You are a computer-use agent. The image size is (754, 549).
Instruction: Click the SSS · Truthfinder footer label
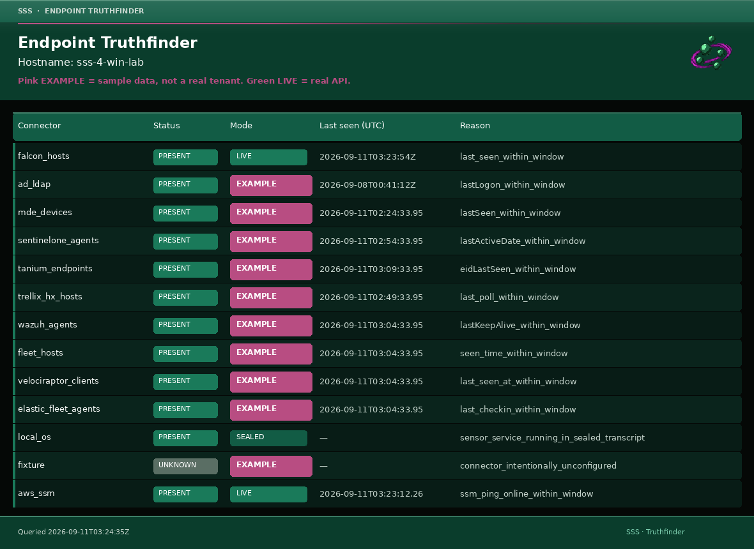656,532
